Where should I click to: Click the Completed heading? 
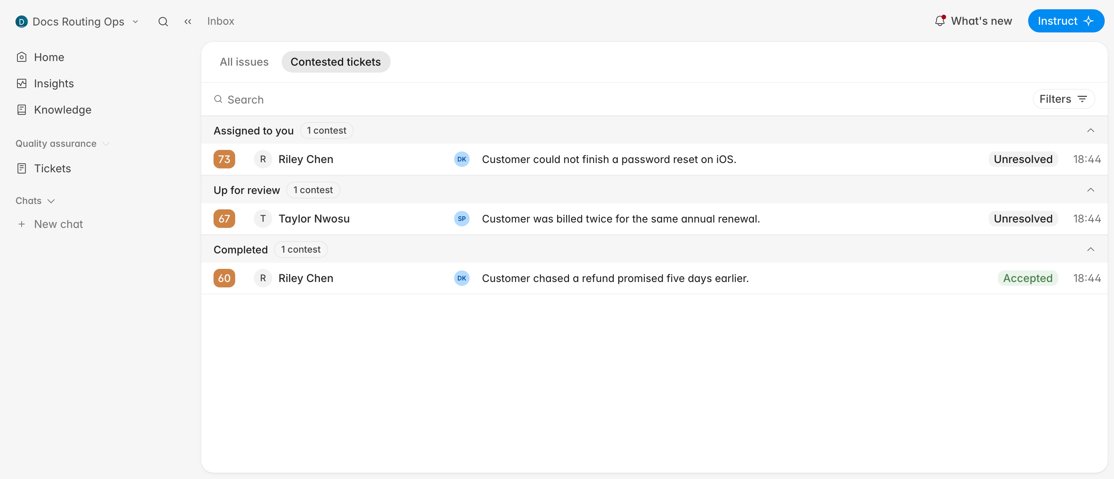(241, 250)
